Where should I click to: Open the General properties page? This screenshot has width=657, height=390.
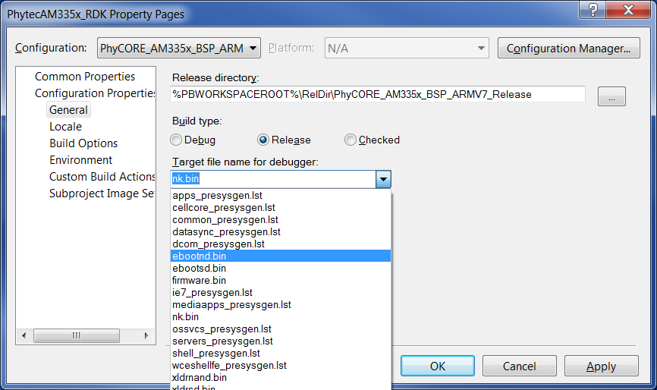pos(68,110)
